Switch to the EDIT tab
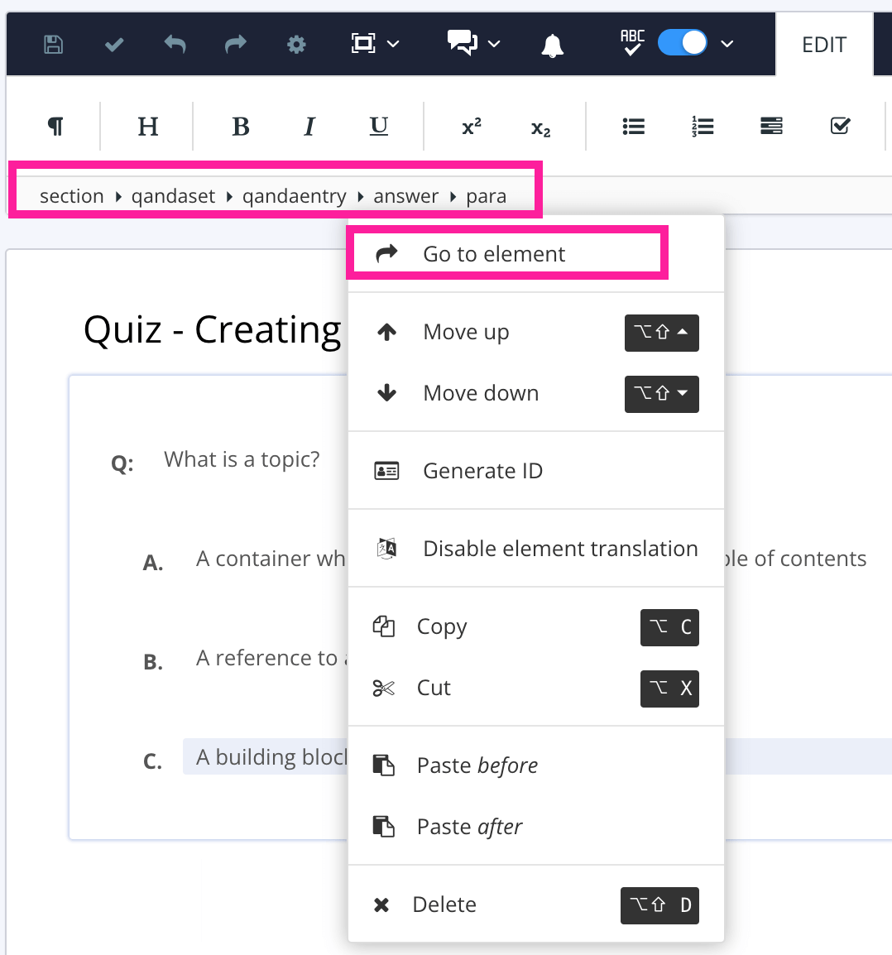Viewport: 892px width, 955px height. click(824, 45)
